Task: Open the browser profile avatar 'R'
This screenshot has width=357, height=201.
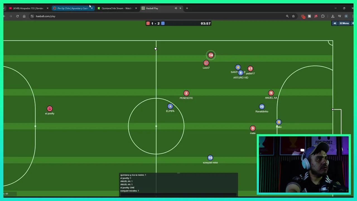Action: tap(346, 16)
